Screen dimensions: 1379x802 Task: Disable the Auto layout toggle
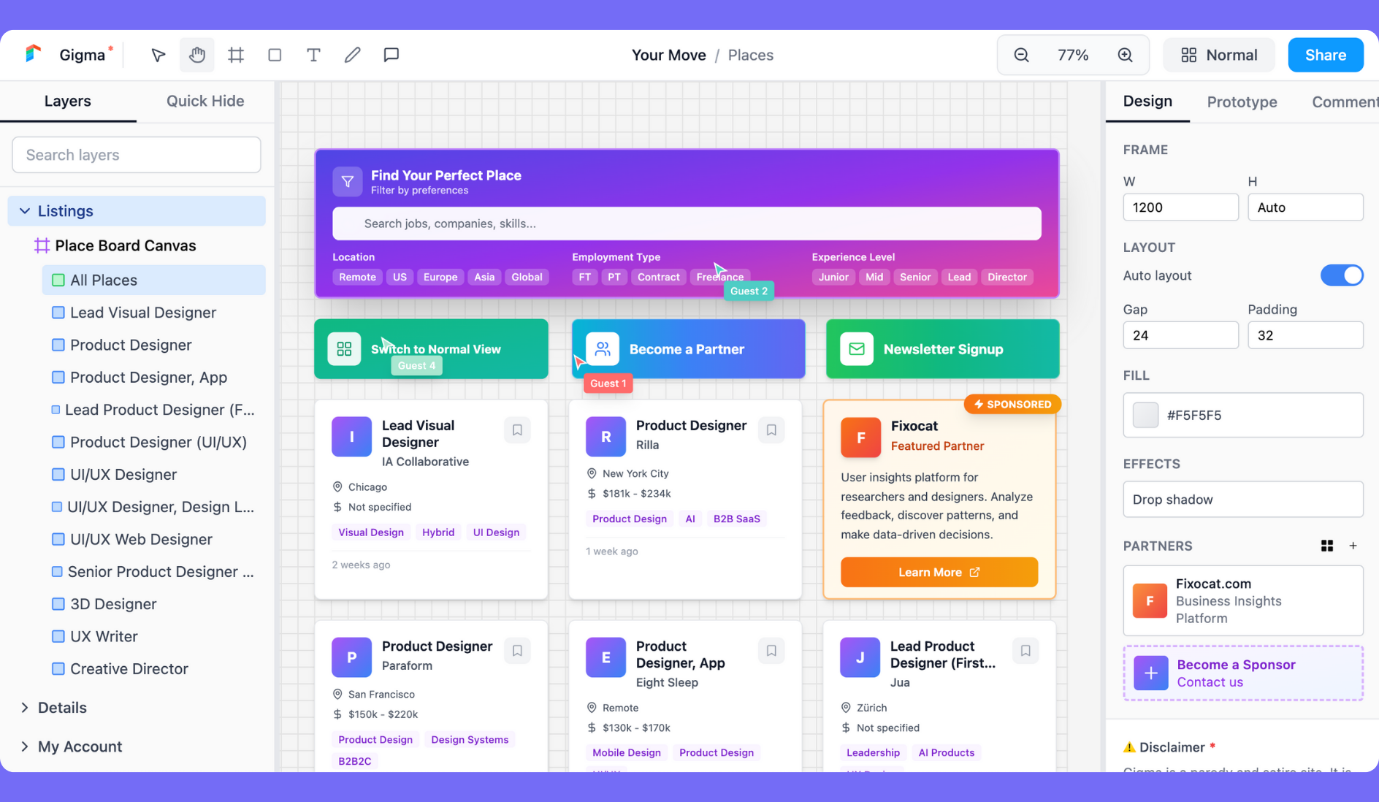pos(1342,275)
